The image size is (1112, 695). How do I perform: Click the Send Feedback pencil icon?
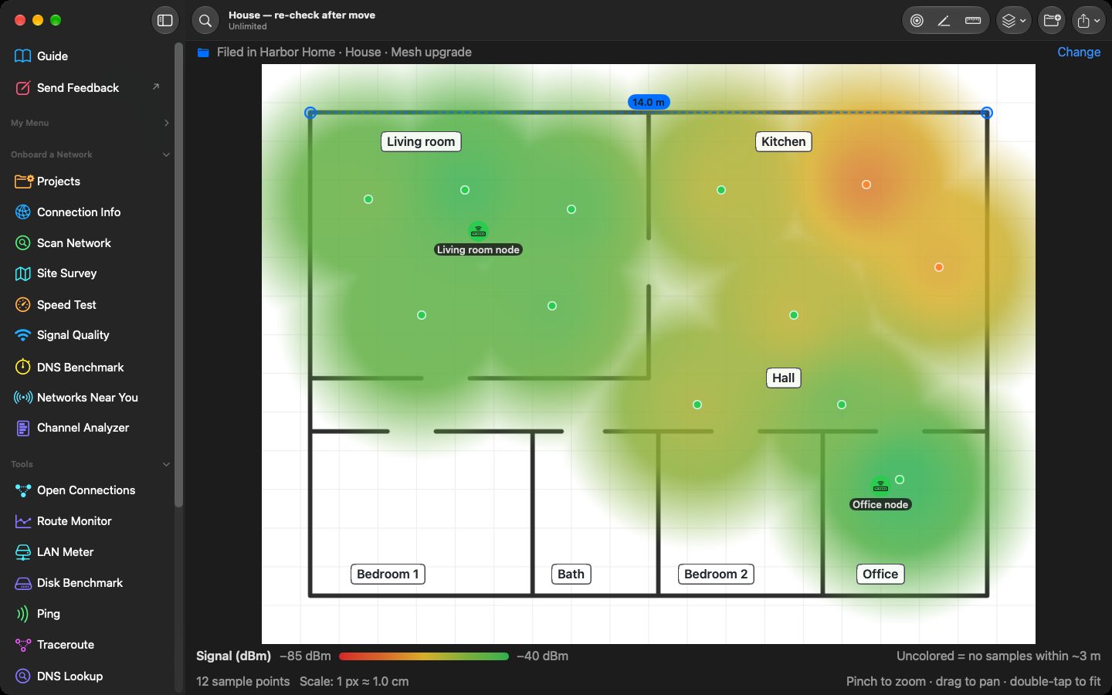click(23, 87)
